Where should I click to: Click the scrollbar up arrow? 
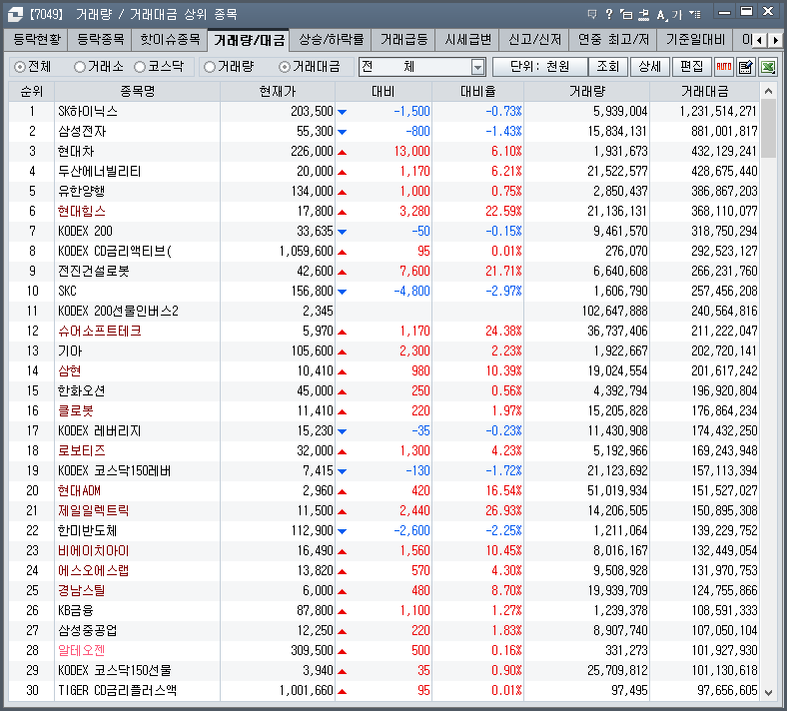coord(768,91)
